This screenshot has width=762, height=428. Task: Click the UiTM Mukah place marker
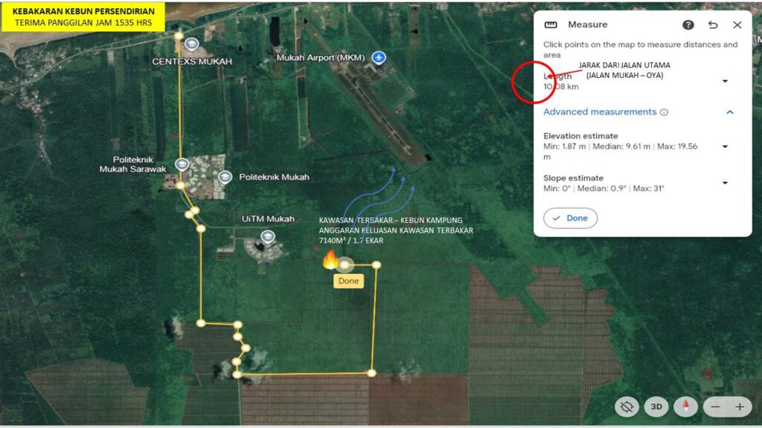tap(267, 236)
